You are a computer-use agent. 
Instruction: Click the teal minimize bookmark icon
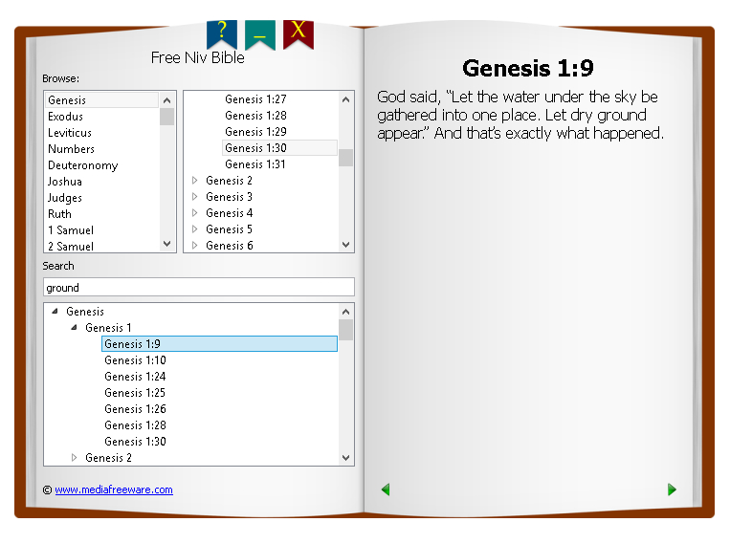coord(259,33)
